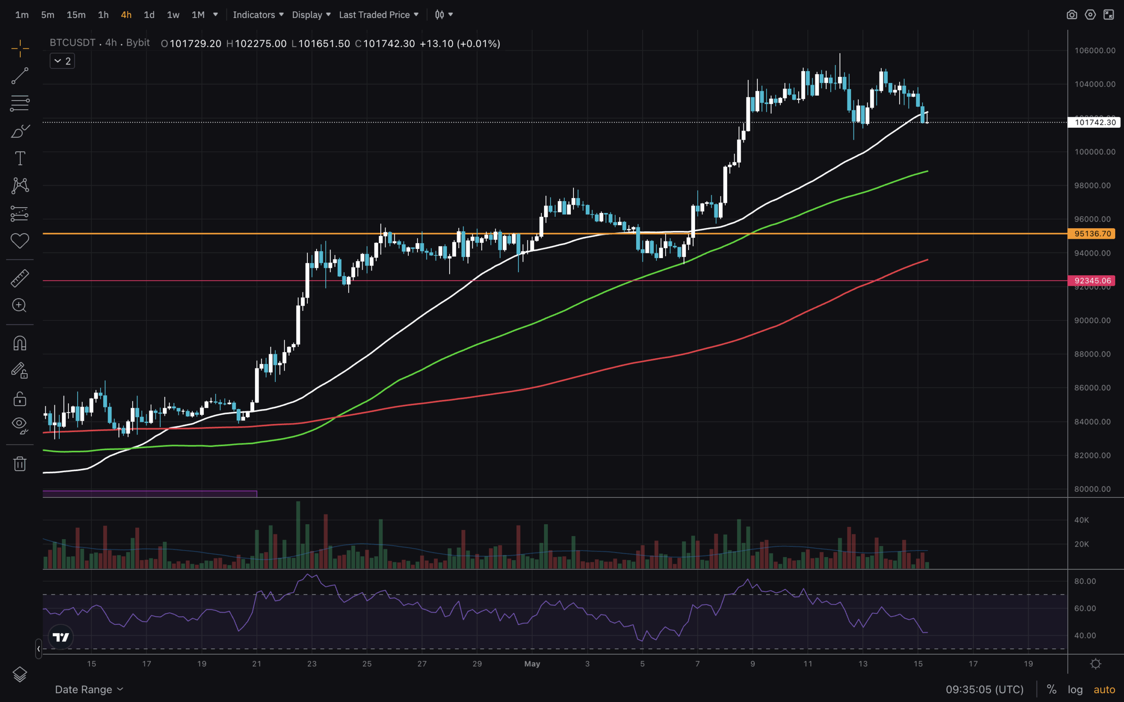This screenshot has width=1124, height=702.
Task: Hide all drawings with eye icon
Action: click(x=20, y=425)
